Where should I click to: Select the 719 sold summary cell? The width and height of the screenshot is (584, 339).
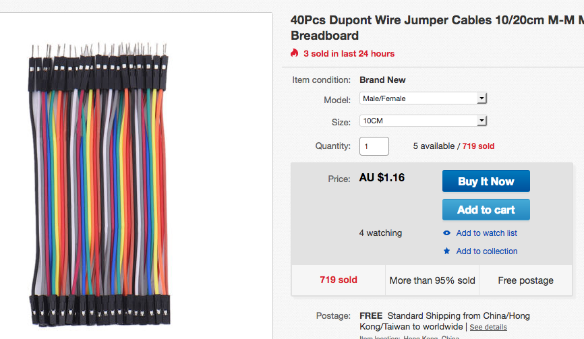pos(338,280)
